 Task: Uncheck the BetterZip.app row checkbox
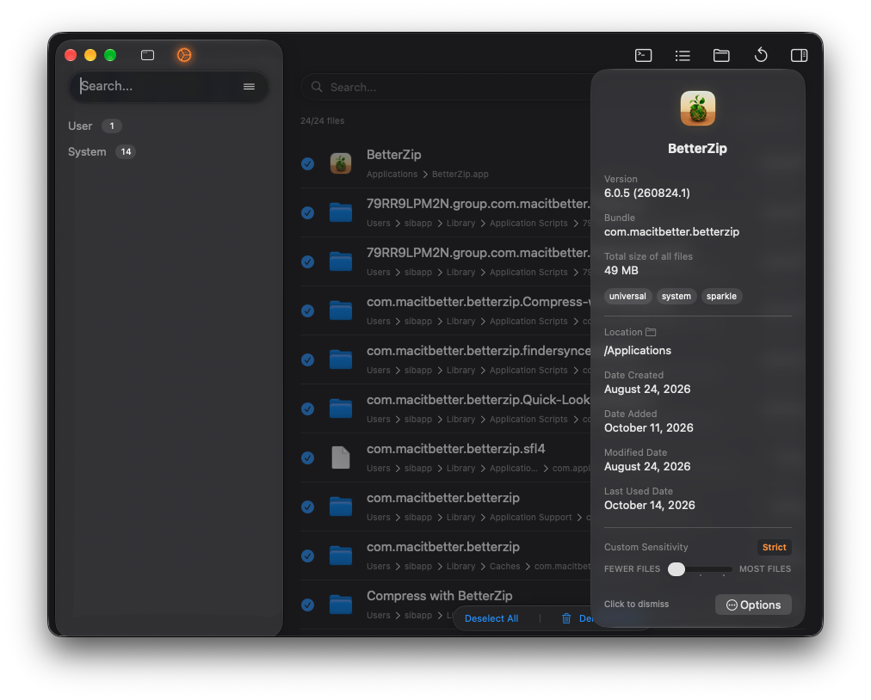coord(308,163)
